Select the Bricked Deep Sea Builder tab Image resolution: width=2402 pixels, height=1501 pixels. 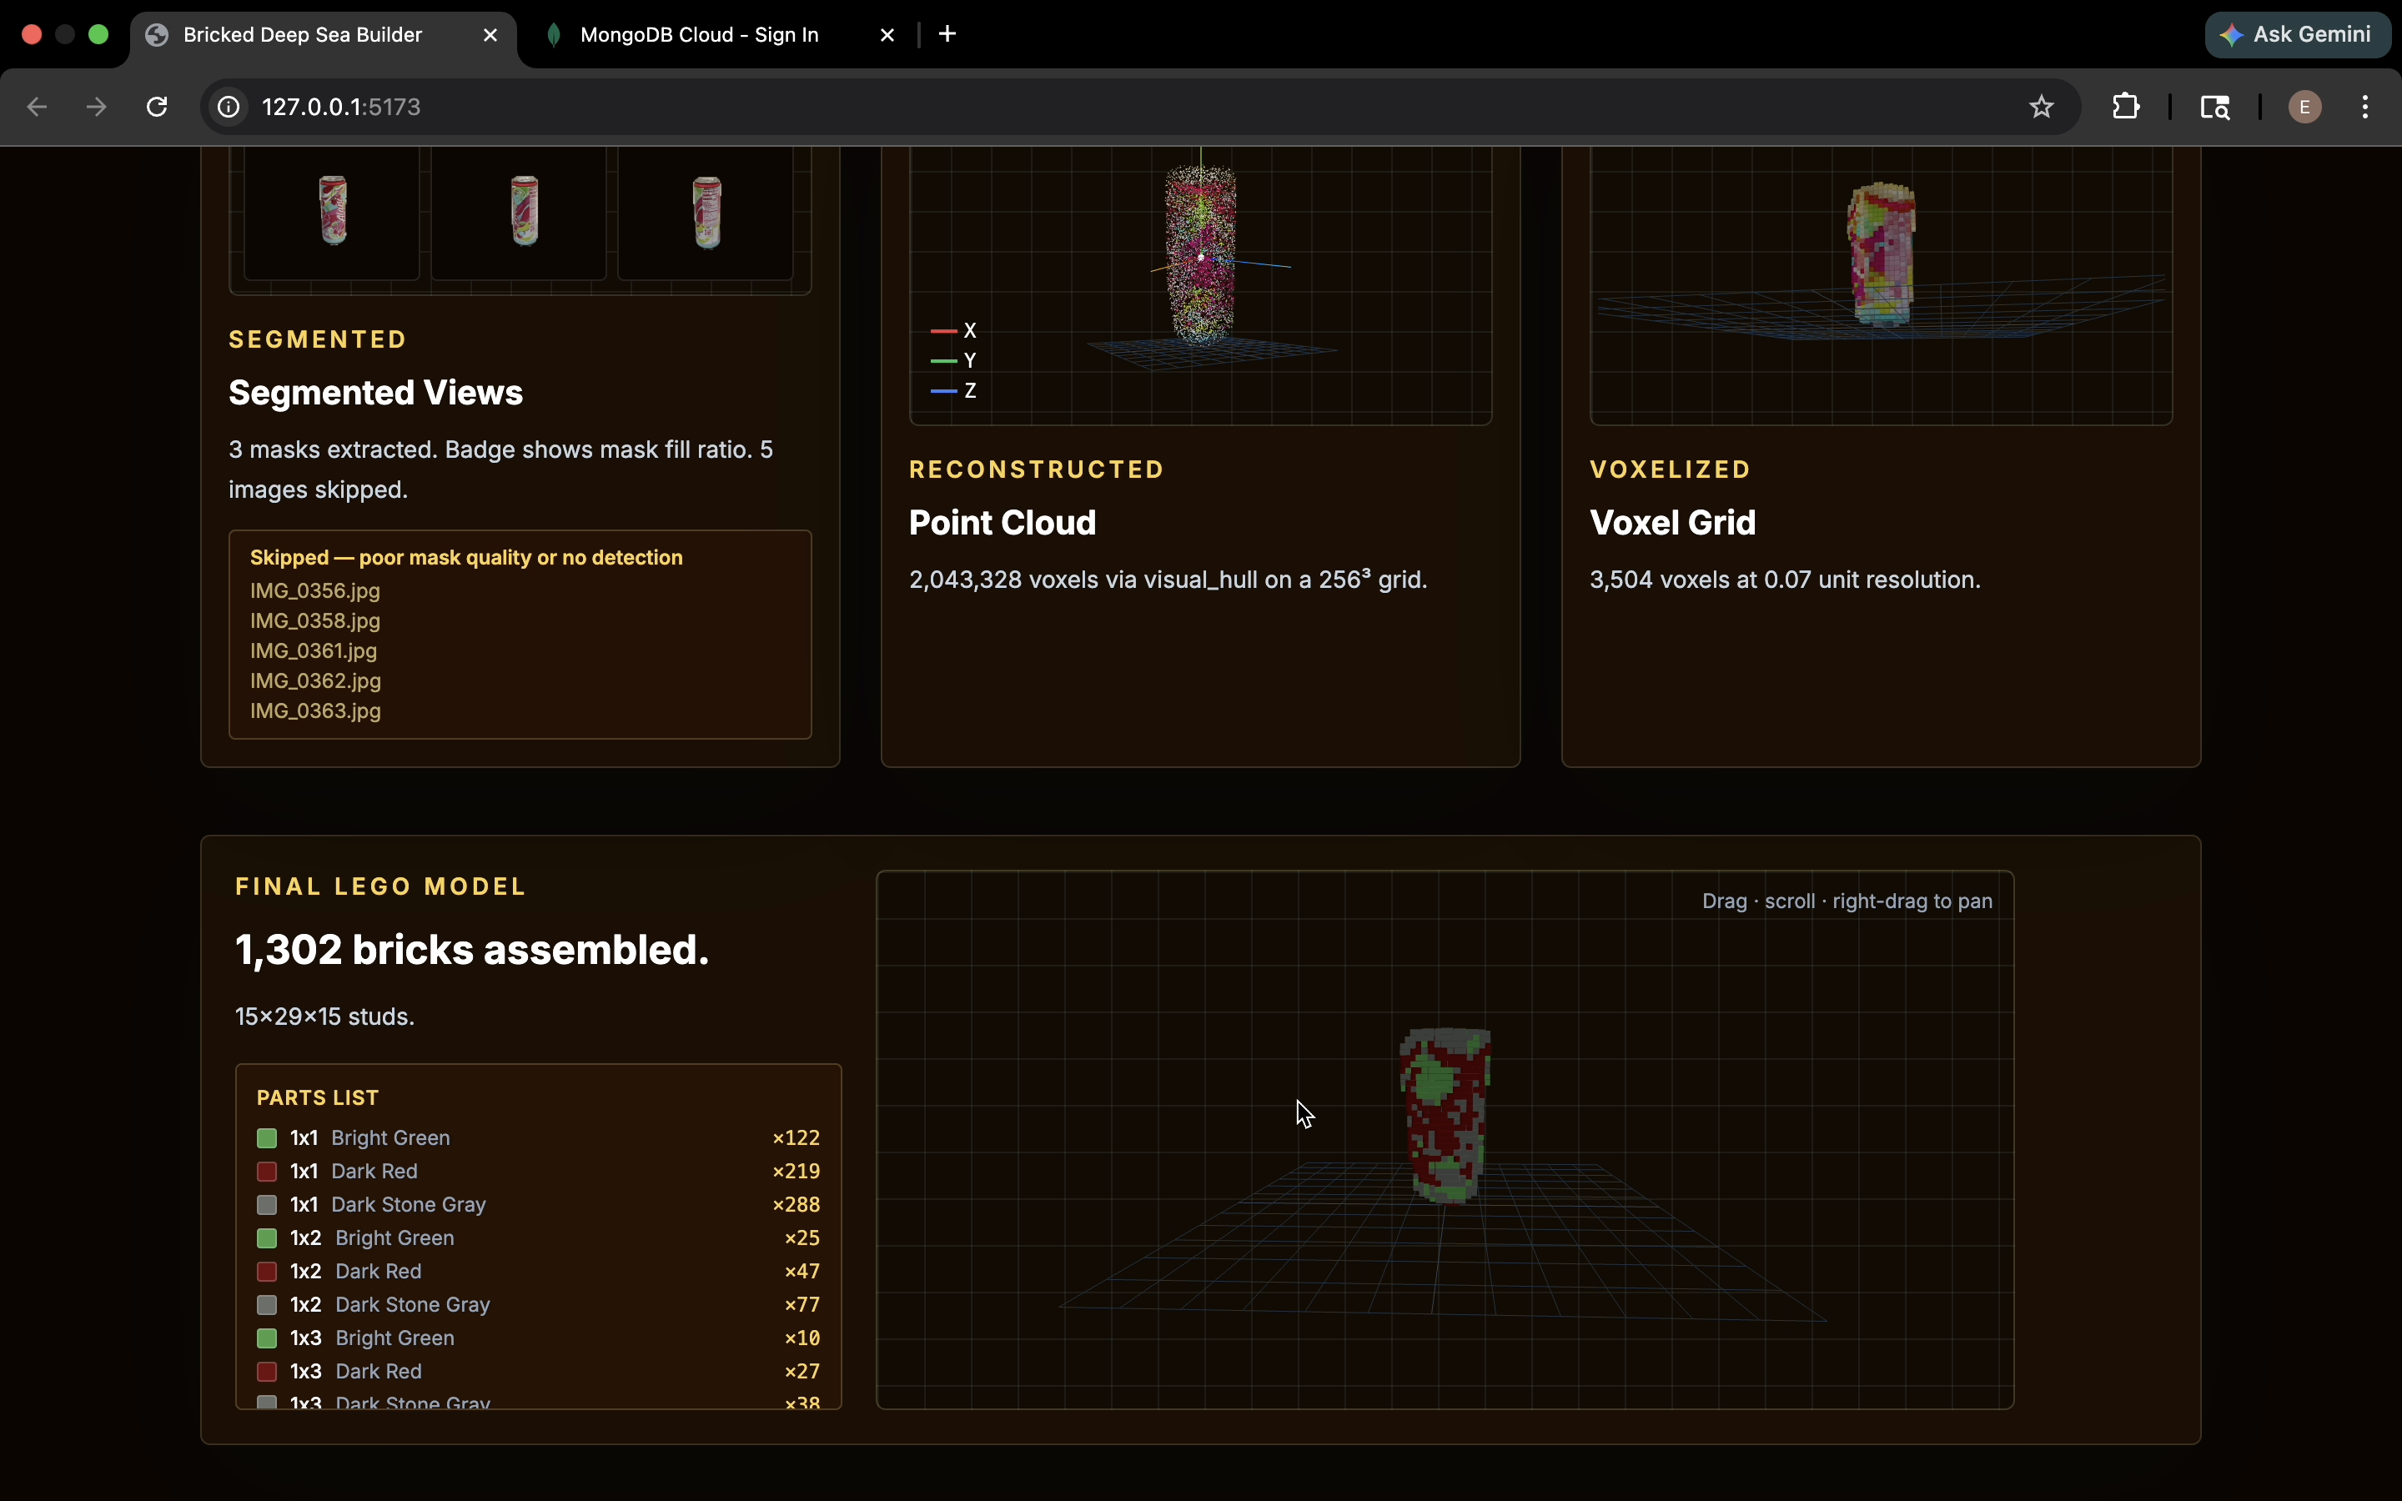click(303, 35)
